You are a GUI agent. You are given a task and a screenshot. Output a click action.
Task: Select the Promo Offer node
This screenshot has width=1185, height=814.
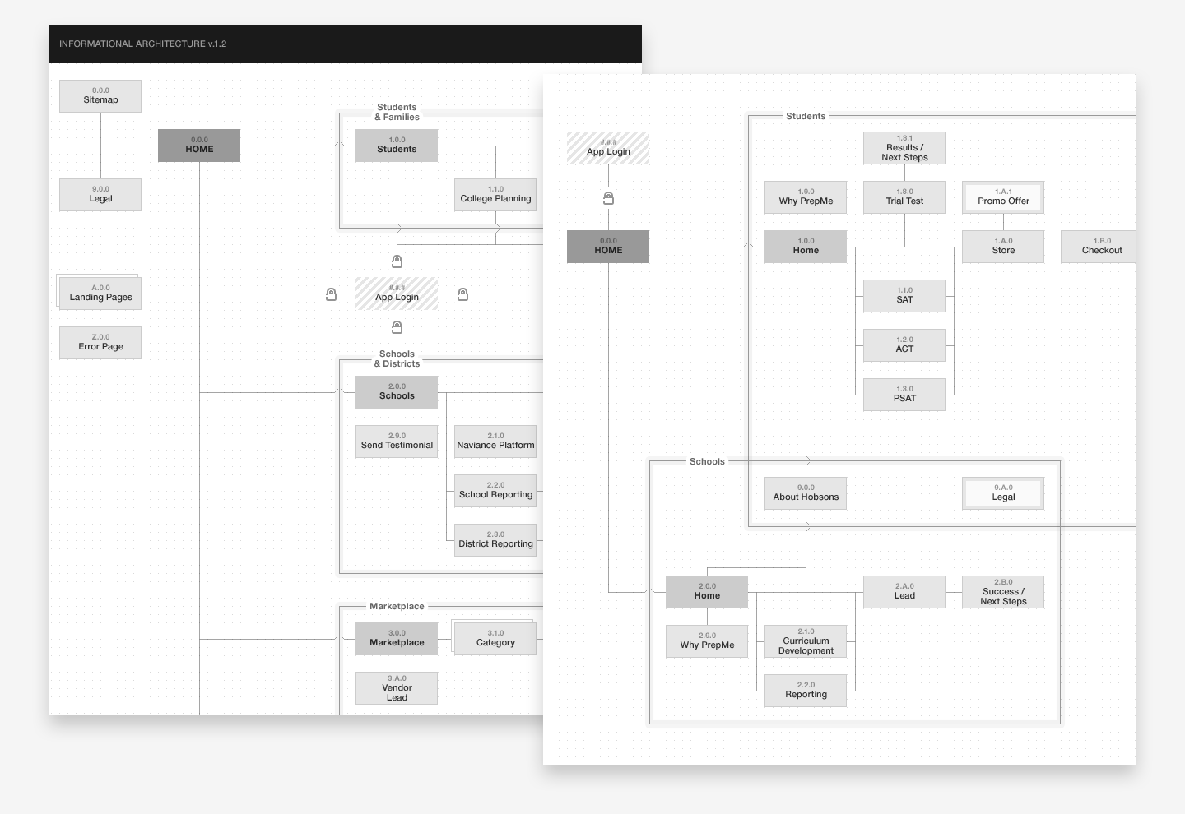tap(1002, 197)
